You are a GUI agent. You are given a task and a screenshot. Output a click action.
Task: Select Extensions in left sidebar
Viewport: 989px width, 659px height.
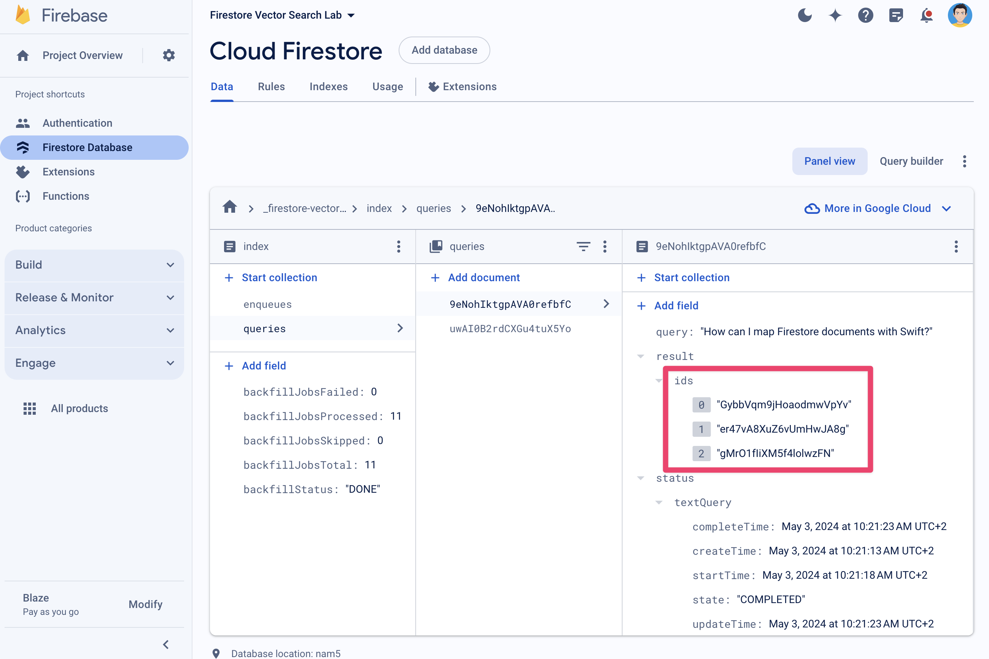(69, 171)
